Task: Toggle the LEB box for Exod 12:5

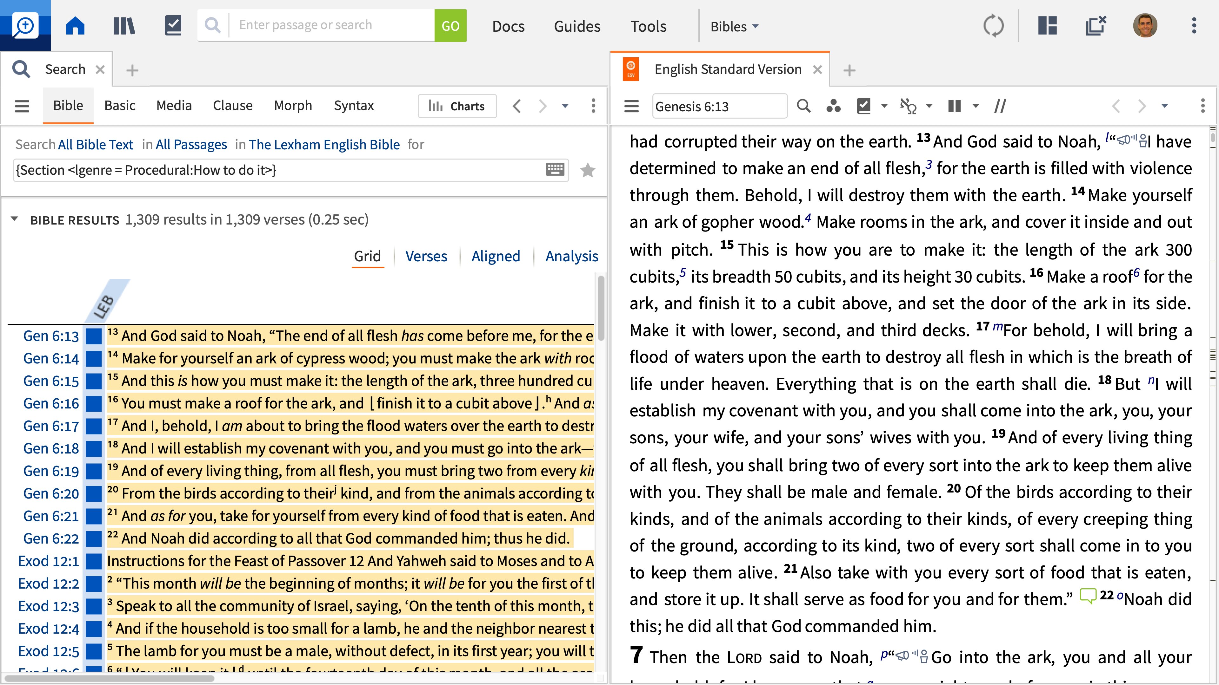Action: pyautogui.click(x=94, y=651)
